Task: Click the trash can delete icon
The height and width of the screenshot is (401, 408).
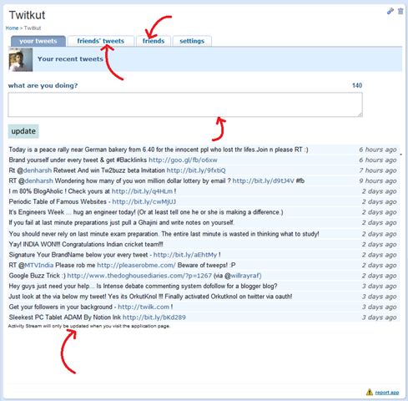Action: [x=400, y=11]
